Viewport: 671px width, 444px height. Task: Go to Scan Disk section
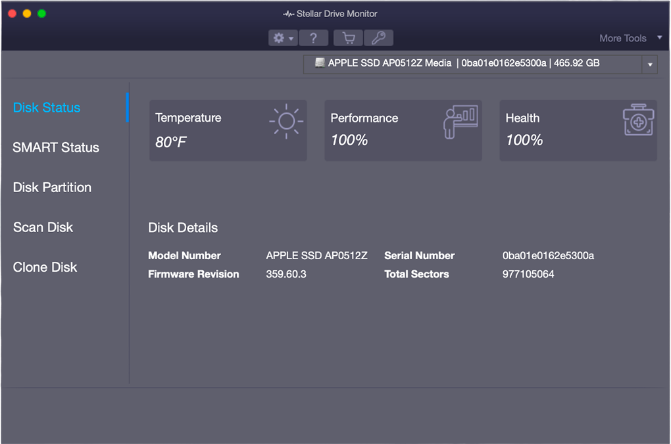point(43,228)
